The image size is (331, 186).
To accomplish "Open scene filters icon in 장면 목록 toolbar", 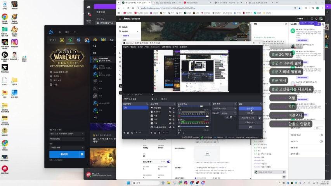I will click(x=132, y=133).
